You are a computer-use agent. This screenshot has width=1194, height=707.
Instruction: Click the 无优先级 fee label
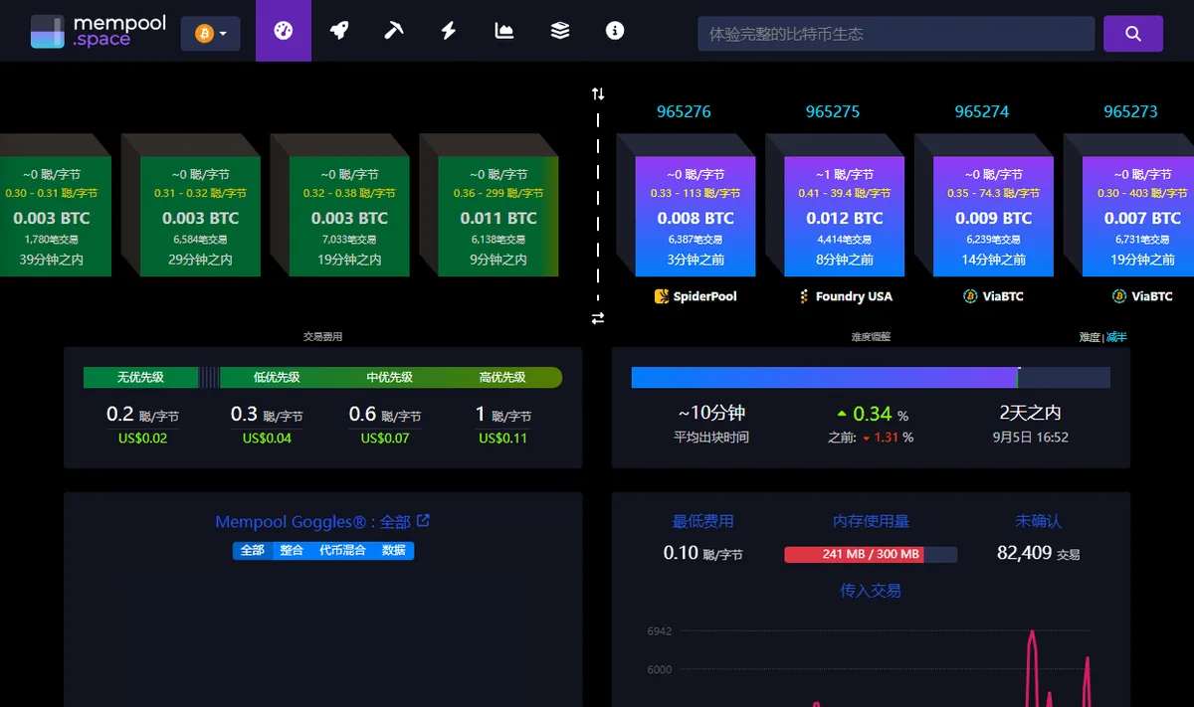click(140, 378)
